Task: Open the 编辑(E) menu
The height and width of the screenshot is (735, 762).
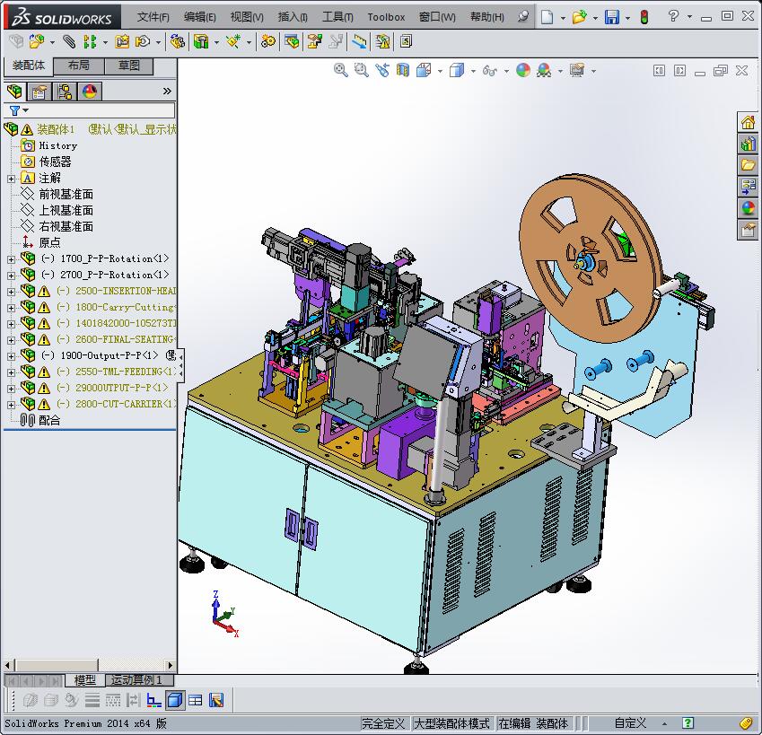Action: pos(200,17)
